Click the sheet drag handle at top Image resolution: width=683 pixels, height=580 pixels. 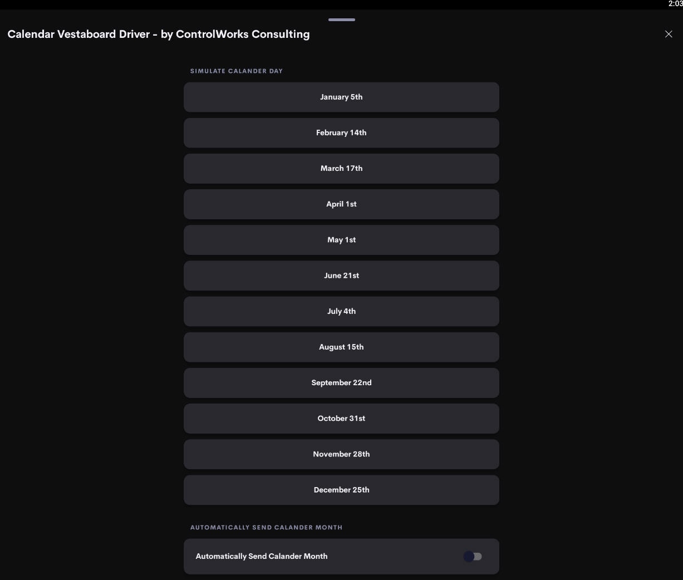[342, 19]
